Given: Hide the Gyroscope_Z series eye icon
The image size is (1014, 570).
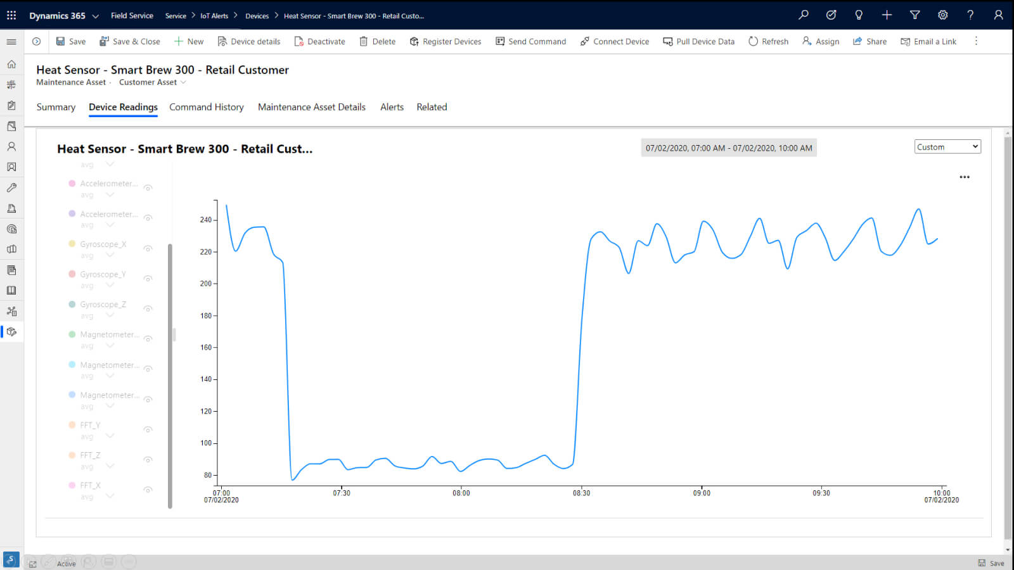Looking at the screenshot, I should [x=148, y=308].
